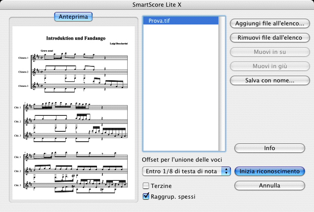Click the Anteprima preview button
The width and height of the screenshot is (314, 212).
(x=73, y=16)
